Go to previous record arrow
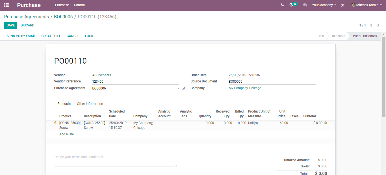The image size is (386, 175). click(371, 25)
